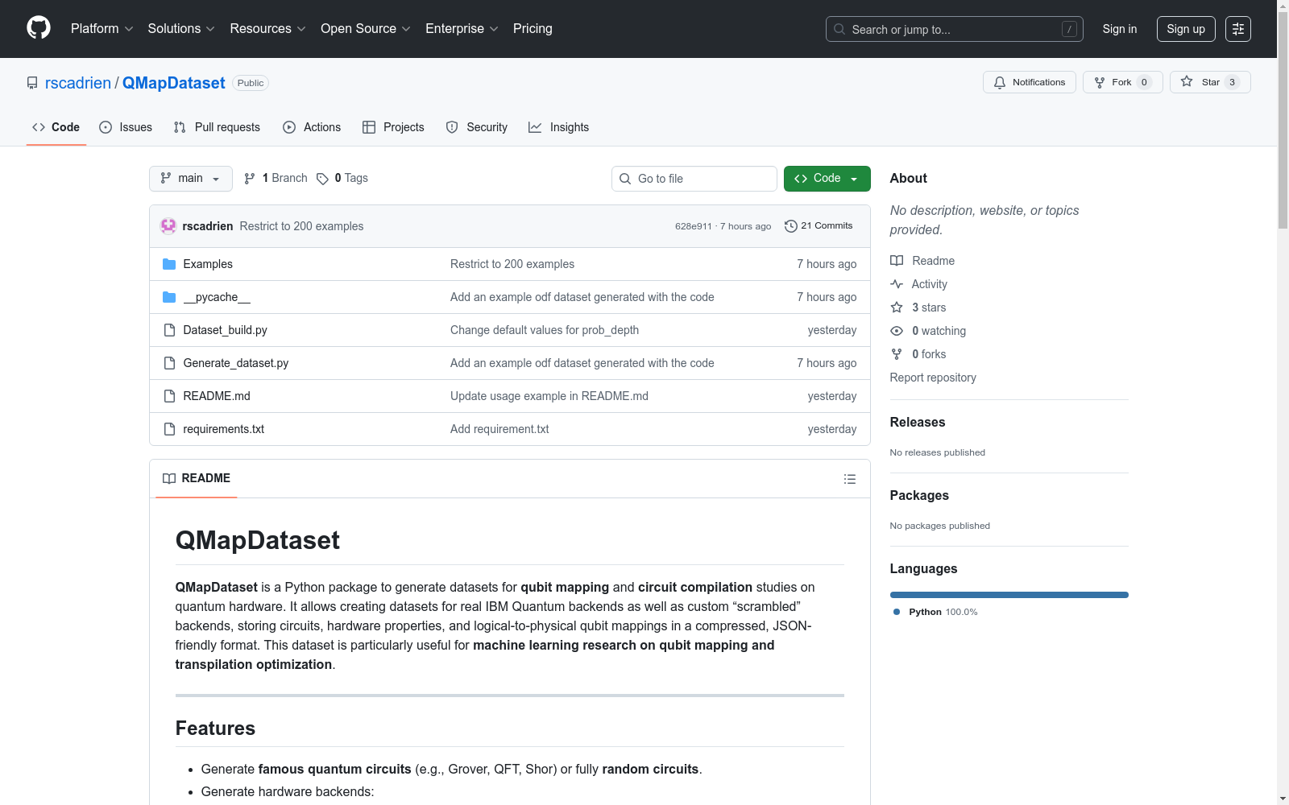1289x805 pixels.
Task: Expand the Enterprise menu
Action: pyautogui.click(x=462, y=29)
